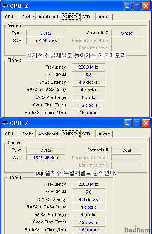The width and height of the screenshot is (152, 234).
Task: Click the 12 clocks Tras value in the top window
Action: point(89,105)
